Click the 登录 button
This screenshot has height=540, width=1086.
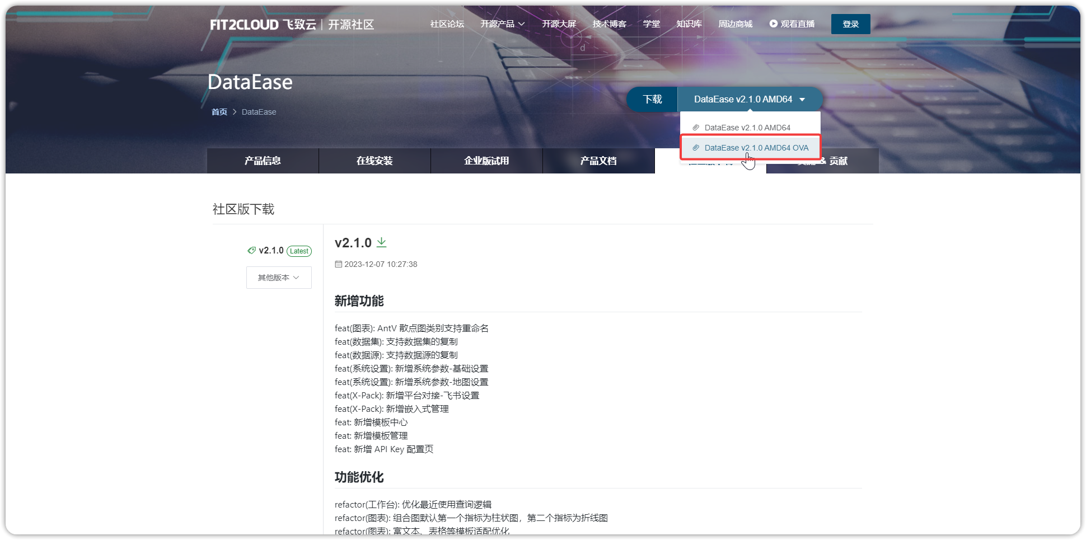(850, 24)
